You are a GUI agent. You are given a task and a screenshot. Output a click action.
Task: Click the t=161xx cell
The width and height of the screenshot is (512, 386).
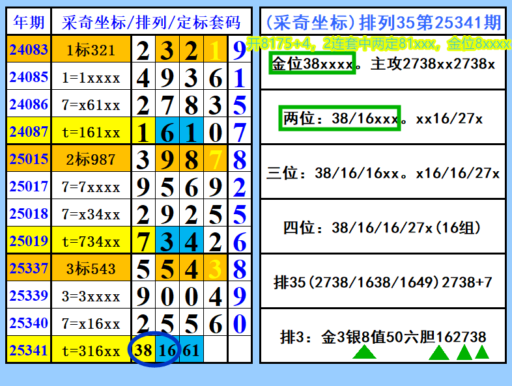coord(91,131)
